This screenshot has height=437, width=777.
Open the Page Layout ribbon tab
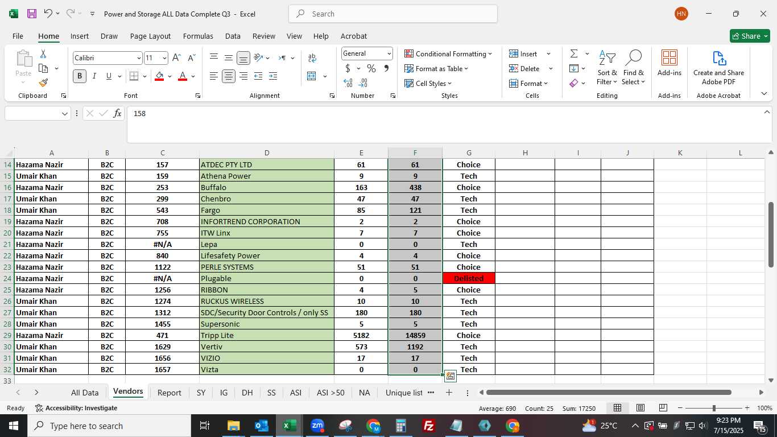[x=150, y=36]
